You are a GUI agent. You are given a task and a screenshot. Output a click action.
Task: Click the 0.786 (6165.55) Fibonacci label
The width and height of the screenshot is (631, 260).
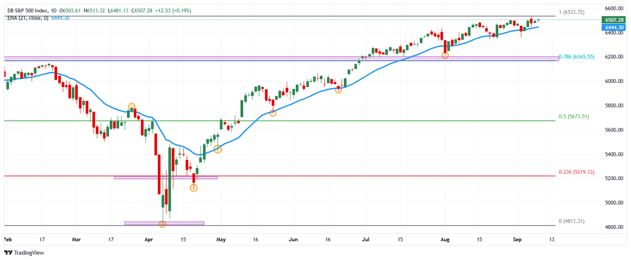(x=577, y=57)
